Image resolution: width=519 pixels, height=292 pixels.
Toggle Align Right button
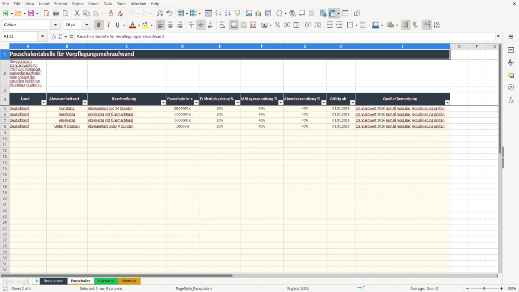pos(179,25)
